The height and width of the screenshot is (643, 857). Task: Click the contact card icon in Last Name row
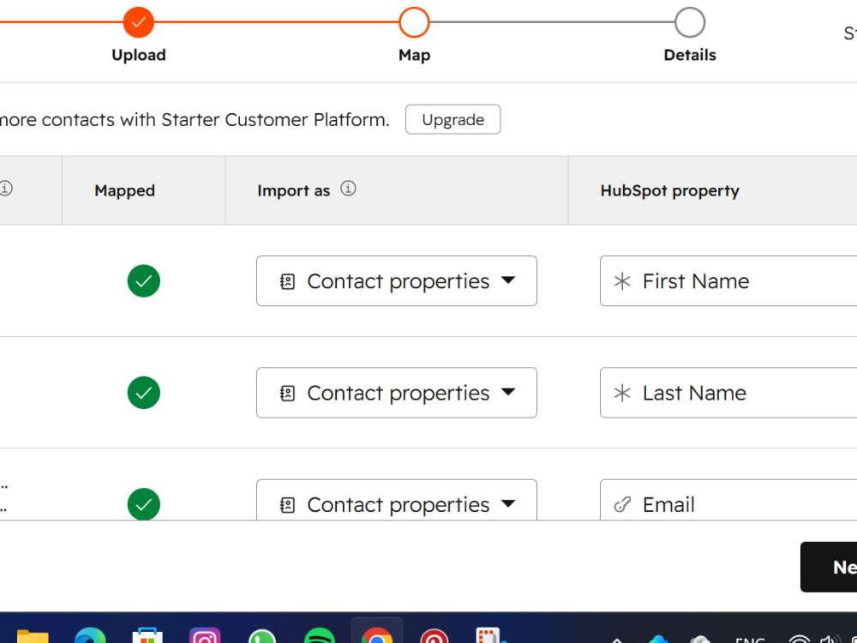[x=287, y=394]
